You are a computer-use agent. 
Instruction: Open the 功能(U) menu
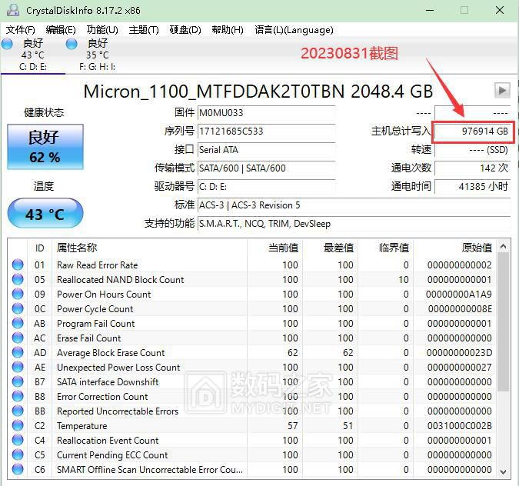[x=102, y=30]
